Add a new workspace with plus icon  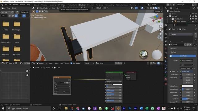(139, 5)
